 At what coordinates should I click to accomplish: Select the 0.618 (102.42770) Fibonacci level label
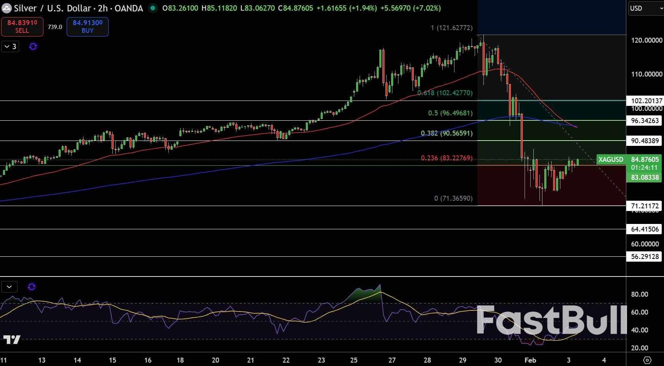[445, 93]
